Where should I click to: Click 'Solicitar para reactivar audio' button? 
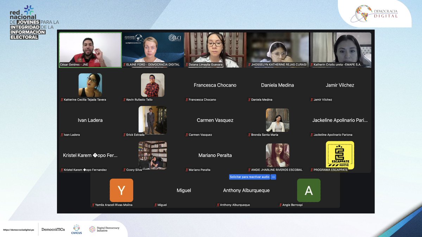point(250,177)
